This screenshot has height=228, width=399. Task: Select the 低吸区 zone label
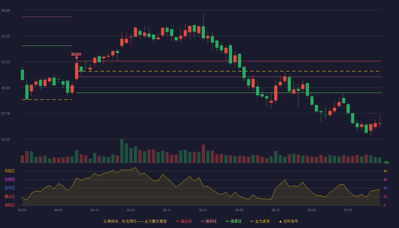pyautogui.click(x=10, y=205)
